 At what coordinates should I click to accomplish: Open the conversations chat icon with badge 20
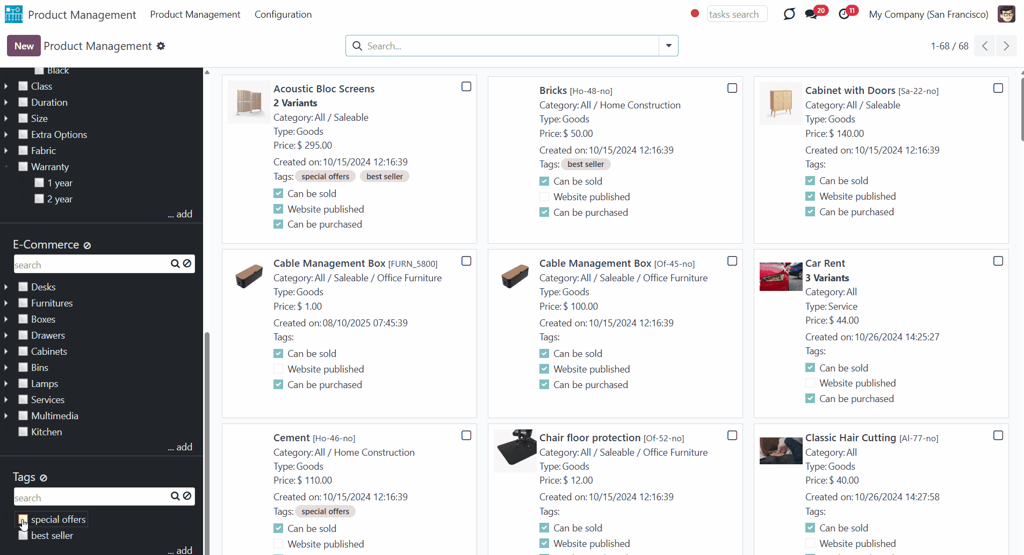coord(811,14)
